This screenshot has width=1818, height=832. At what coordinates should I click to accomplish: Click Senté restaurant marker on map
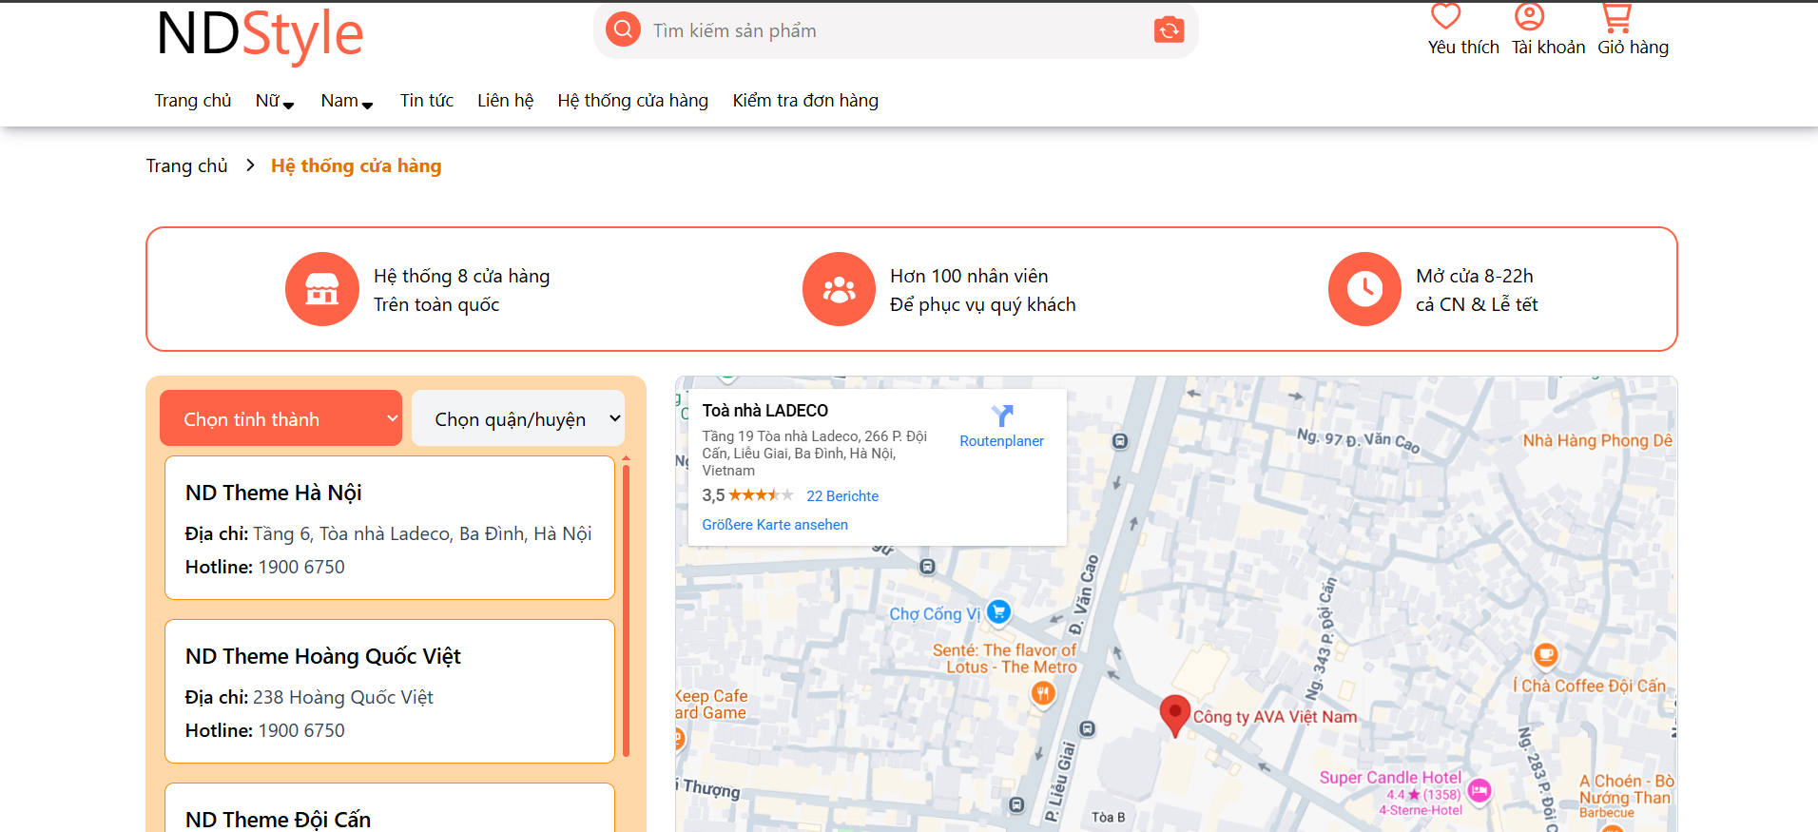tap(1043, 694)
